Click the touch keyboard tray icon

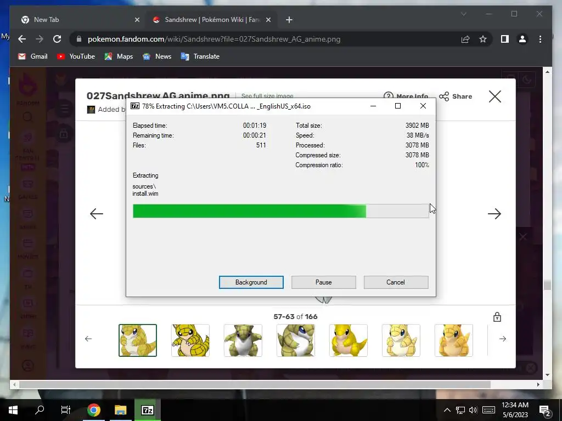488,410
